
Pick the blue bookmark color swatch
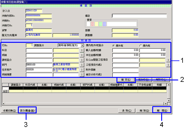[x=104, y=24]
